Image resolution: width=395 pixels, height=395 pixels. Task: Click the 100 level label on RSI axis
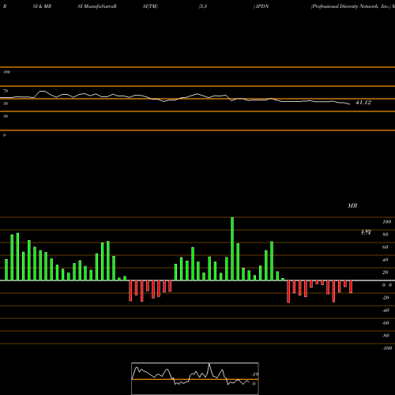[6, 72]
